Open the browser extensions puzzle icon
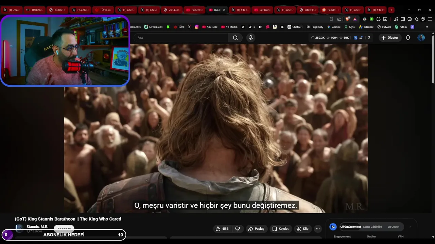 (x=378, y=19)
